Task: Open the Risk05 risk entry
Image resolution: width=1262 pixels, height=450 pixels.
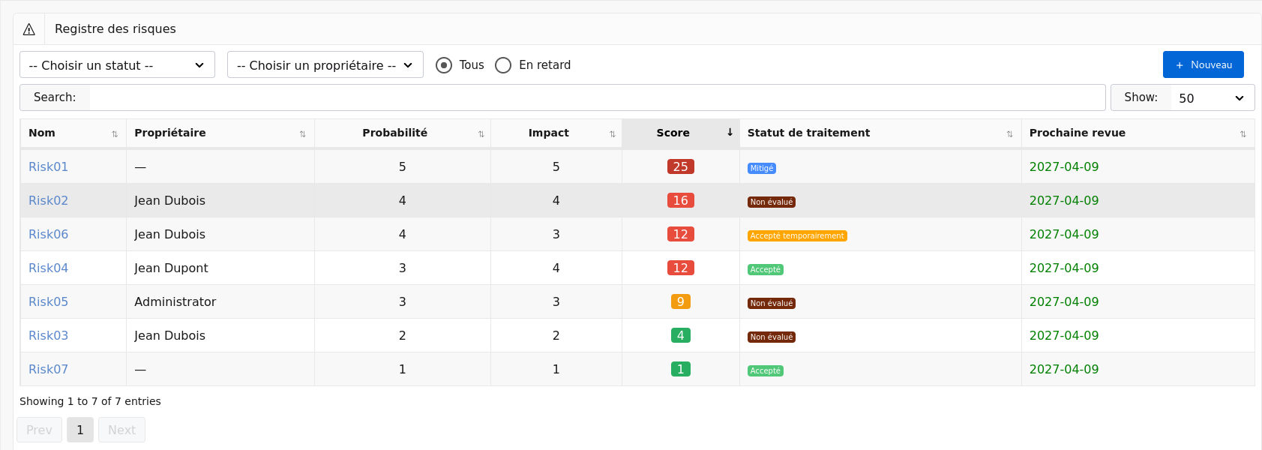Action: 48,301
